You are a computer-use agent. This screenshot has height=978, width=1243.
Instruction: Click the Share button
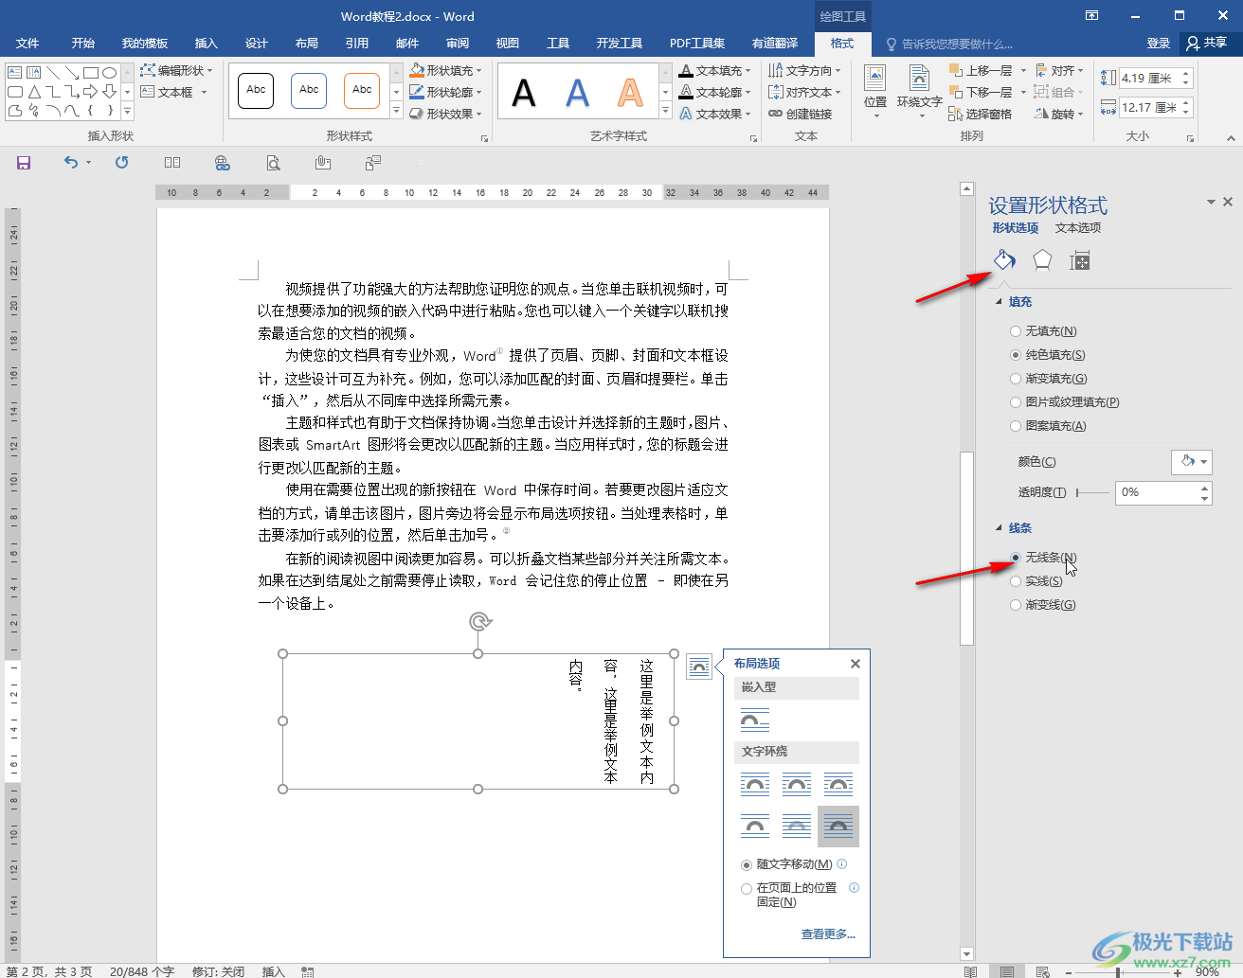pyautogui.click(x=1208, y=44)
